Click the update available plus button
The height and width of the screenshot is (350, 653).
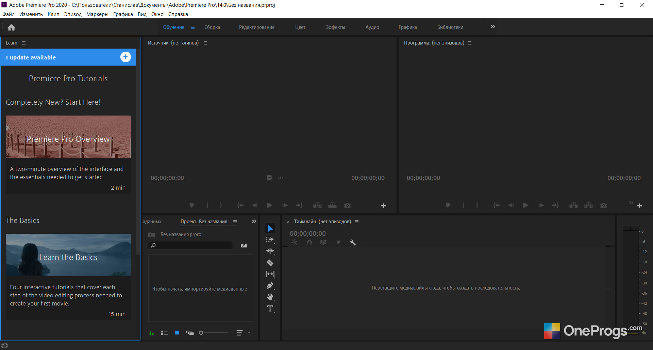click(125, 57)
